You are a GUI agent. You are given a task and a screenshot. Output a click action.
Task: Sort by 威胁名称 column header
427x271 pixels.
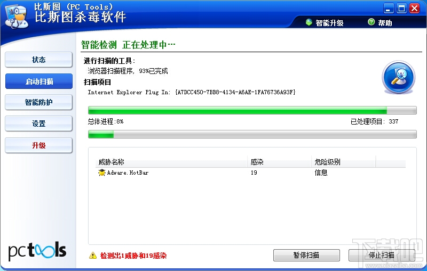pos(172,162)
